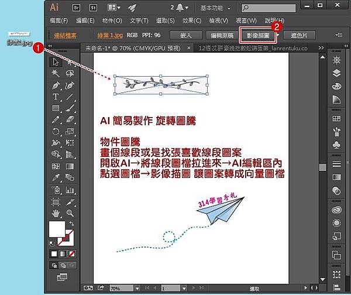Switch to Gradient paint mode

coord(63,254)
